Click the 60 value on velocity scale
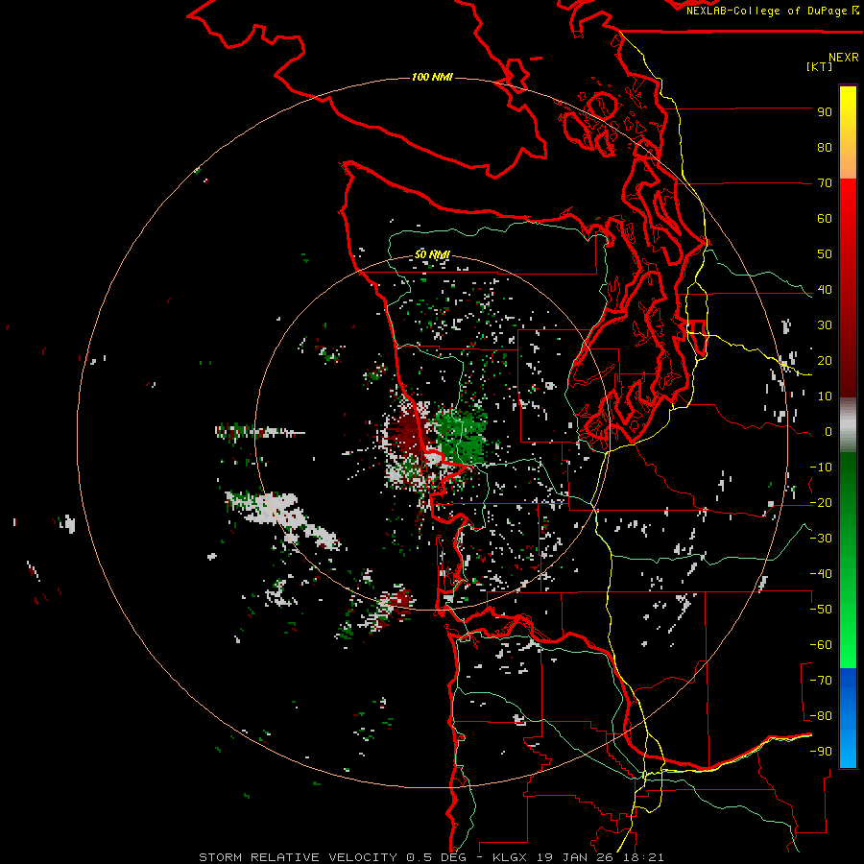The width and height of the screenshot is (864, 864). point(825,219)
